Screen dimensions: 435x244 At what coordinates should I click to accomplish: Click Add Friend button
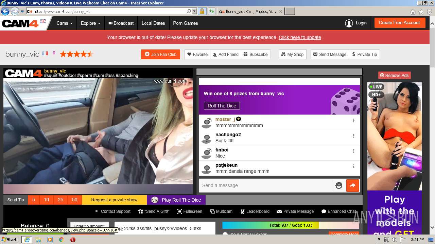pos(225,54)
